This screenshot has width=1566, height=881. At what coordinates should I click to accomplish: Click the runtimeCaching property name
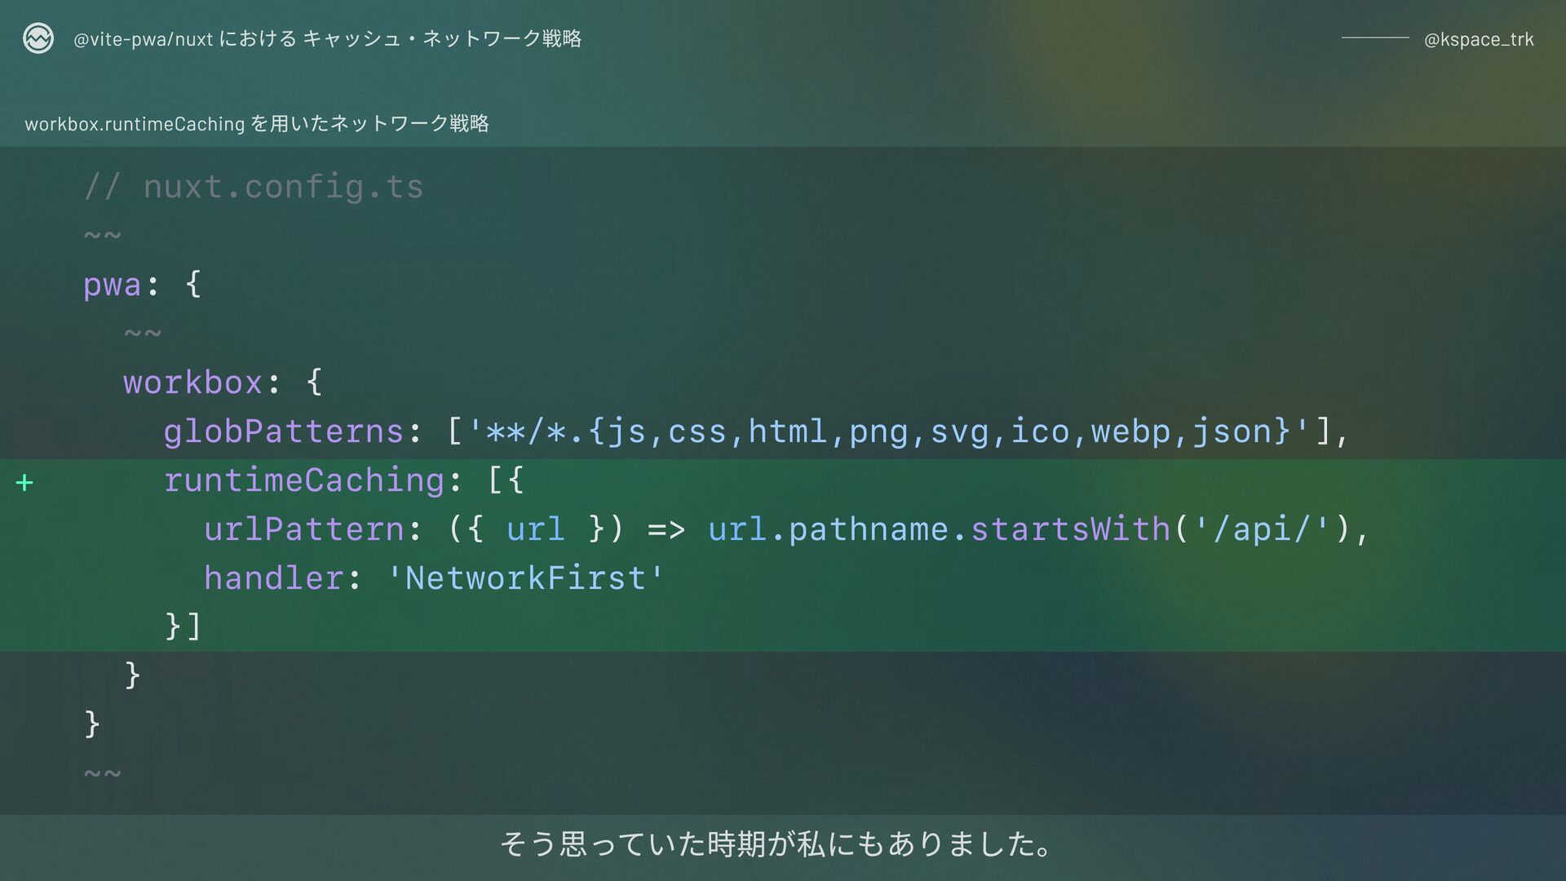point(303,480)
